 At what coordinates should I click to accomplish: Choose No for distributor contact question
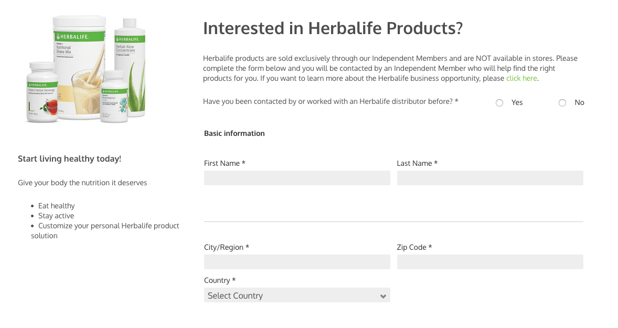point(562,103)
